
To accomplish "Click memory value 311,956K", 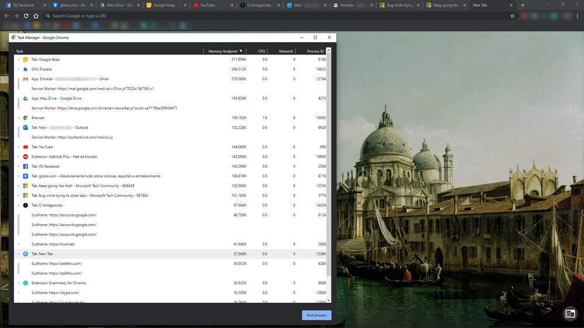I will click(239, 60).
